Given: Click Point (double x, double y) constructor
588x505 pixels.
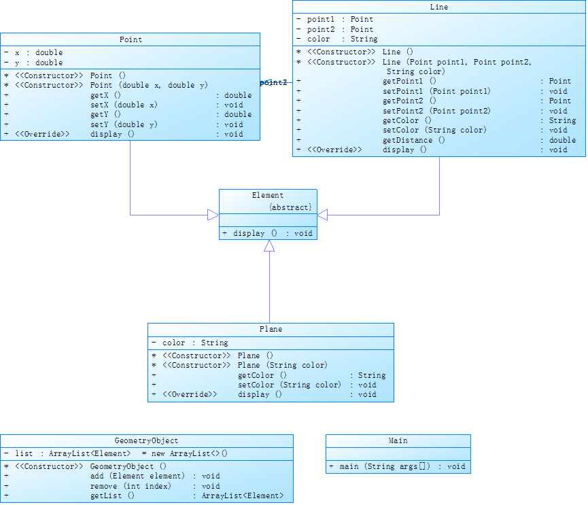Looking at the screenshot, I should tap(106, 85).
